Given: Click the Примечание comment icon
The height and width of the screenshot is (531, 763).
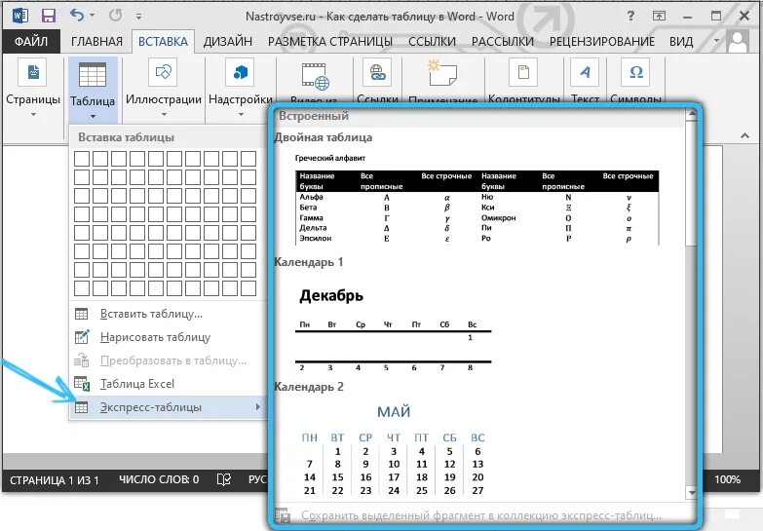Looking at the screenshot, I should click(441, 73).
